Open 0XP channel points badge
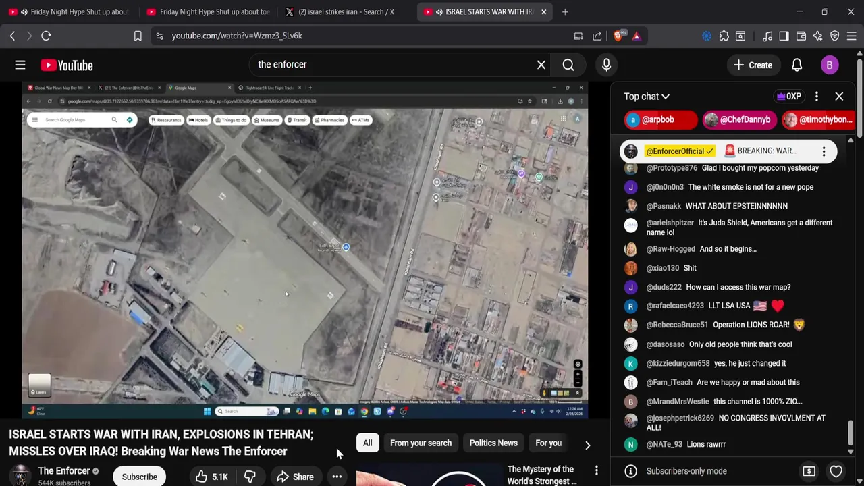The height and width of the screenshot is (486, 864). pyautogui.click(x=788, y=97)
